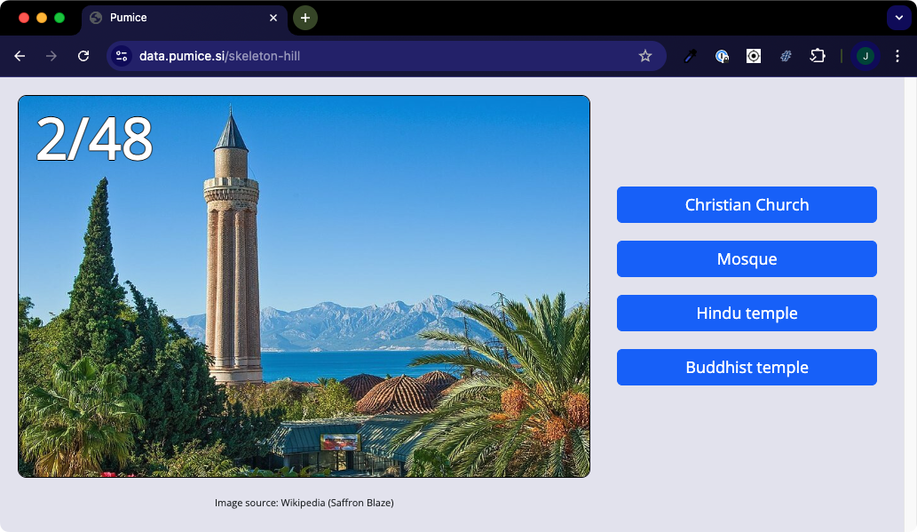The image size is (917, 532).
Task: Open the square record-style extension icon
Action: click(754, 56)
